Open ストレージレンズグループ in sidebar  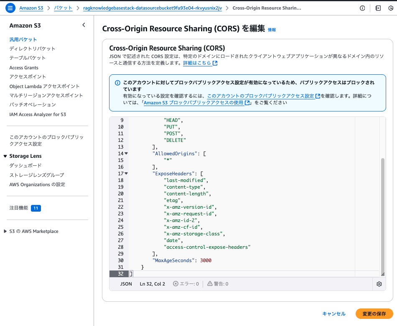pos(37,175)
